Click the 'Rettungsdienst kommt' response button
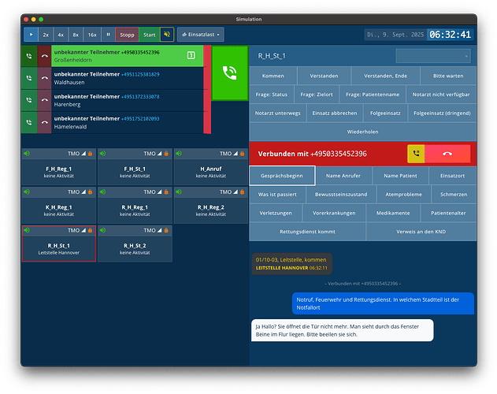 click(x=307, y=232)
